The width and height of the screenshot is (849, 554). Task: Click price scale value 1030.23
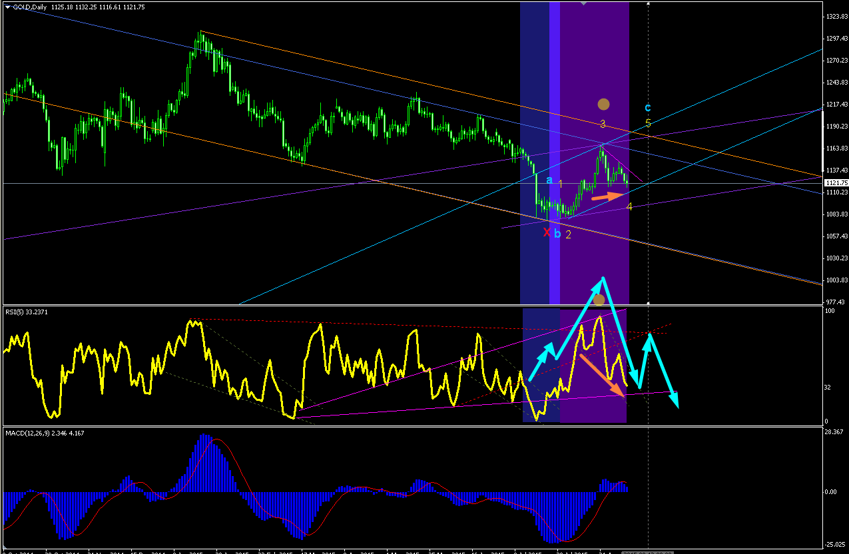[x=836, y=258]
